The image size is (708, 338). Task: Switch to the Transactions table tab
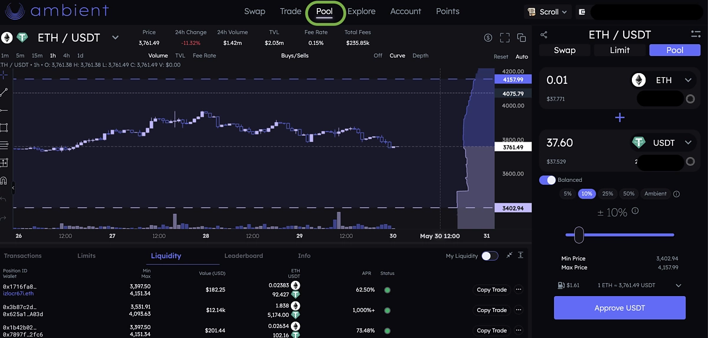point(23,256)
